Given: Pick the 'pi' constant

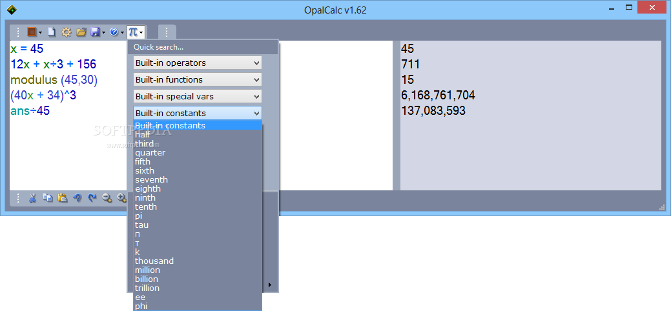Looking at the screenshot, I should click(198, 216).
